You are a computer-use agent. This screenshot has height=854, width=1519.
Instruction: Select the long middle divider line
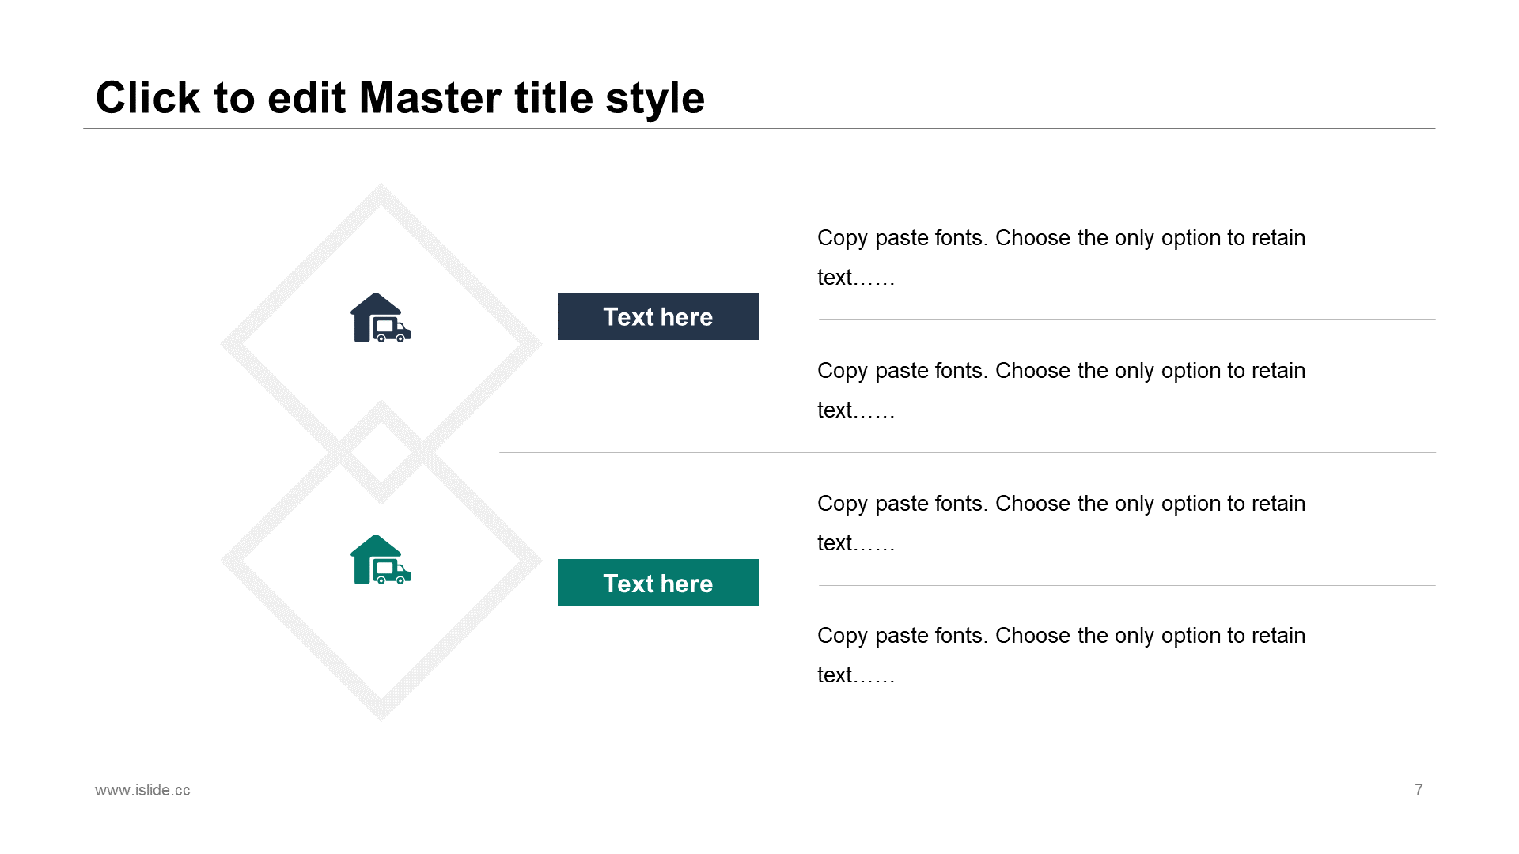[x=967, y=452]
